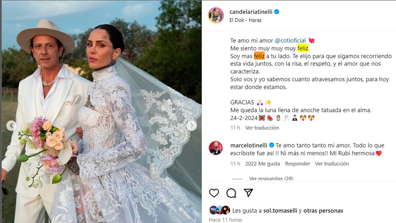Share the post via paper plane icon
This screenshot has height=223, width=396.
248,193
